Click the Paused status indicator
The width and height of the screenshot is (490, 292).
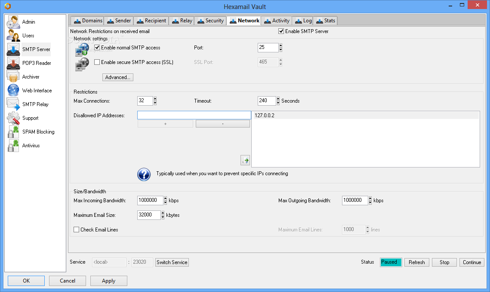pos(391,262)
